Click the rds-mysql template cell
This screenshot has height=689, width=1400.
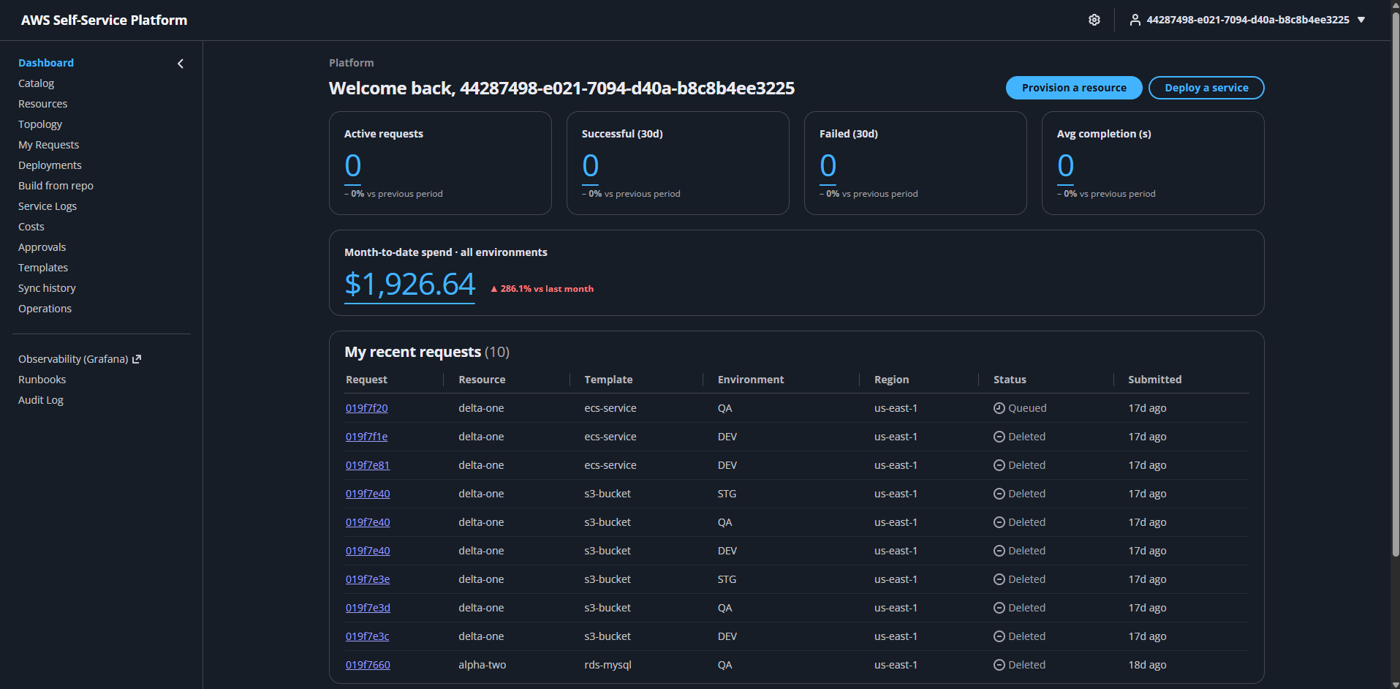click(608, 665)
